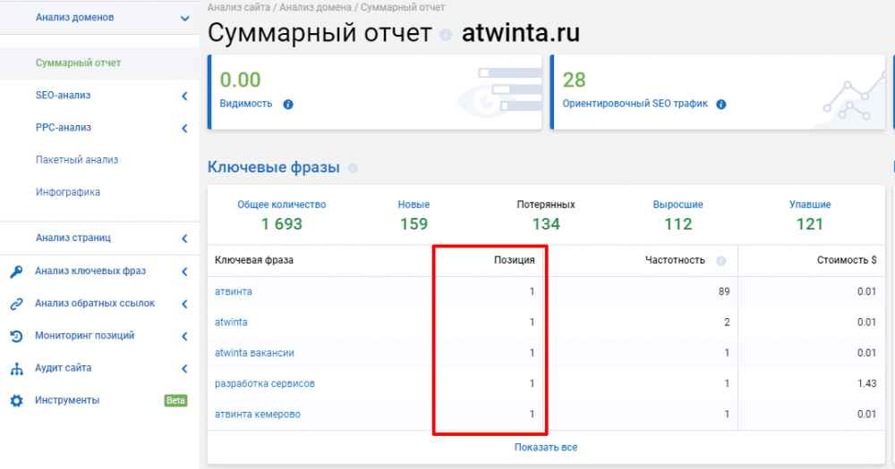Expand Анализ обратных ссылок chevron
The height and width of the screenshot is (469, 895).
(x=184, y=304)
